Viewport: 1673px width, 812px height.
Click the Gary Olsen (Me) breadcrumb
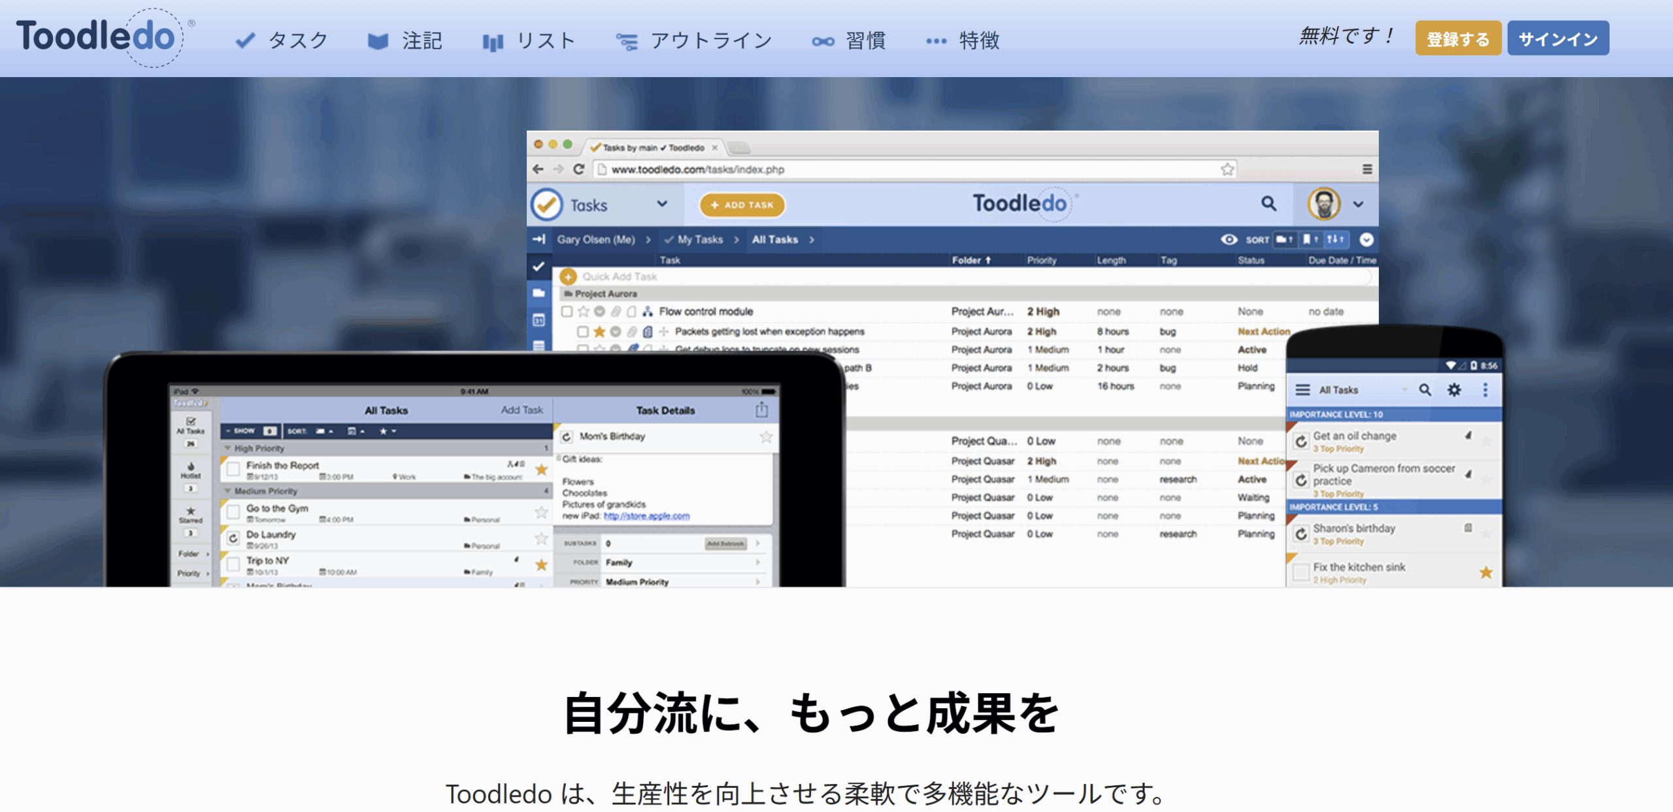point(596,239)
